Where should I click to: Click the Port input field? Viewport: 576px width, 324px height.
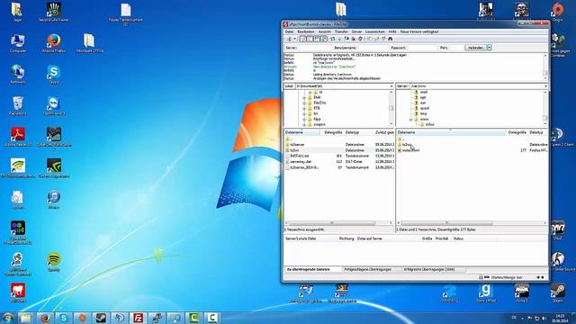click(x=455, y=48)
